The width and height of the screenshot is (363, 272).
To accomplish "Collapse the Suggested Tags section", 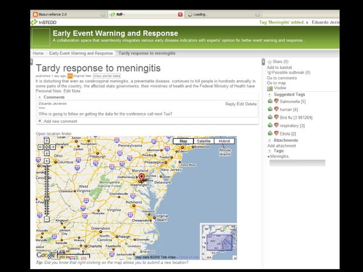I will point(269,94).
